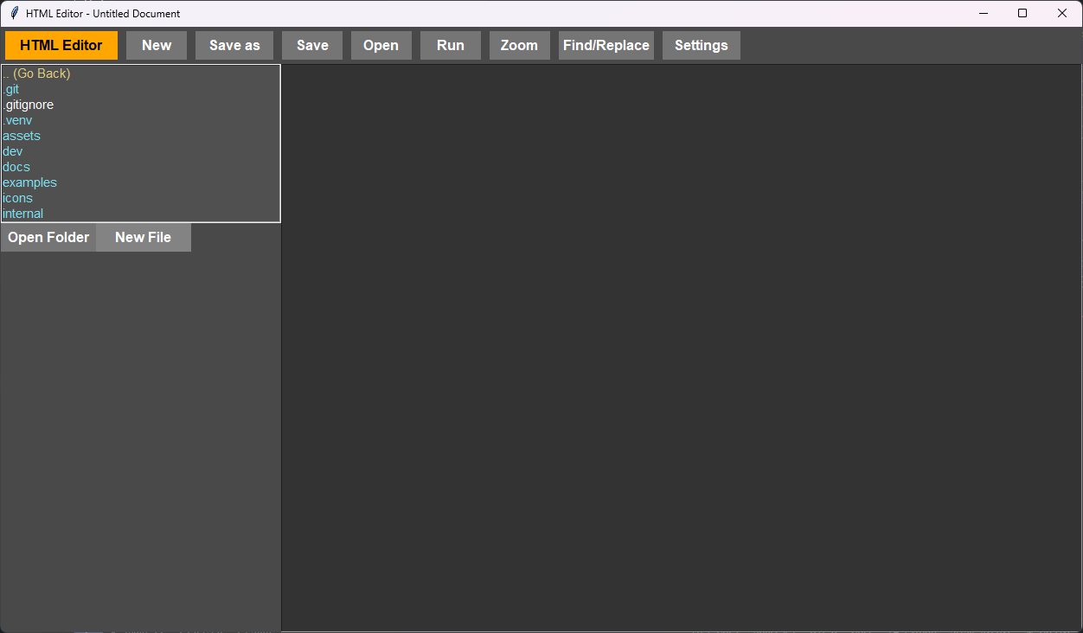Open the assets folder
Viewport: 1083px width, 633px height.
pos(22,136)
